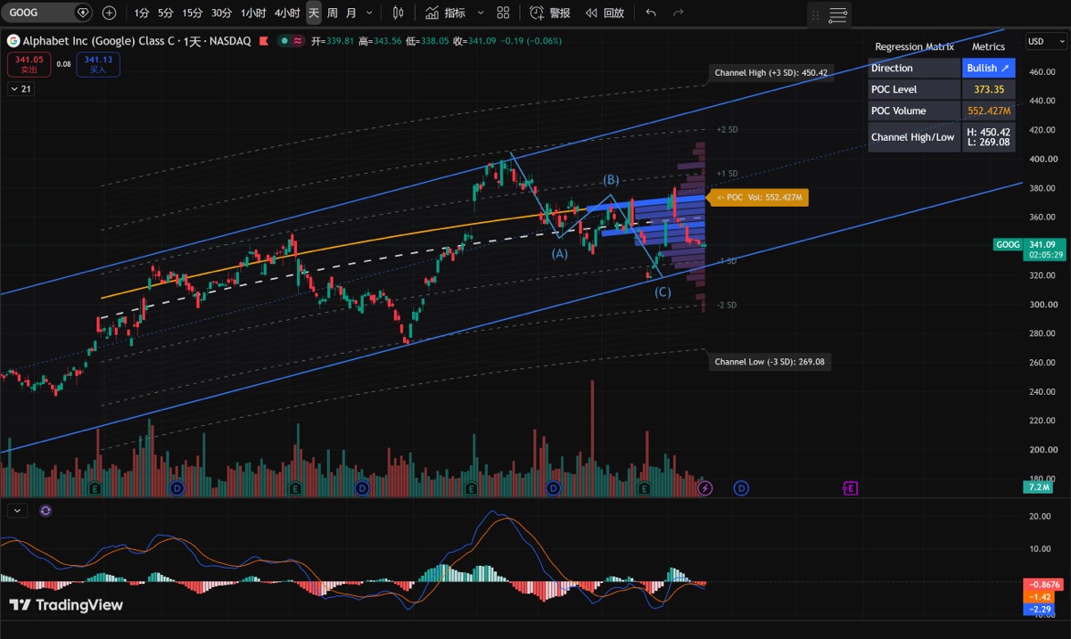Screen dimensions: 1071x639
Task: Click the 341.05 卖出 sell button
Action: (29, 64)
